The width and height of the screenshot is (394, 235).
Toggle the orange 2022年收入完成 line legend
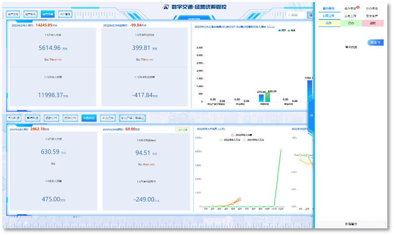[230, 140]
